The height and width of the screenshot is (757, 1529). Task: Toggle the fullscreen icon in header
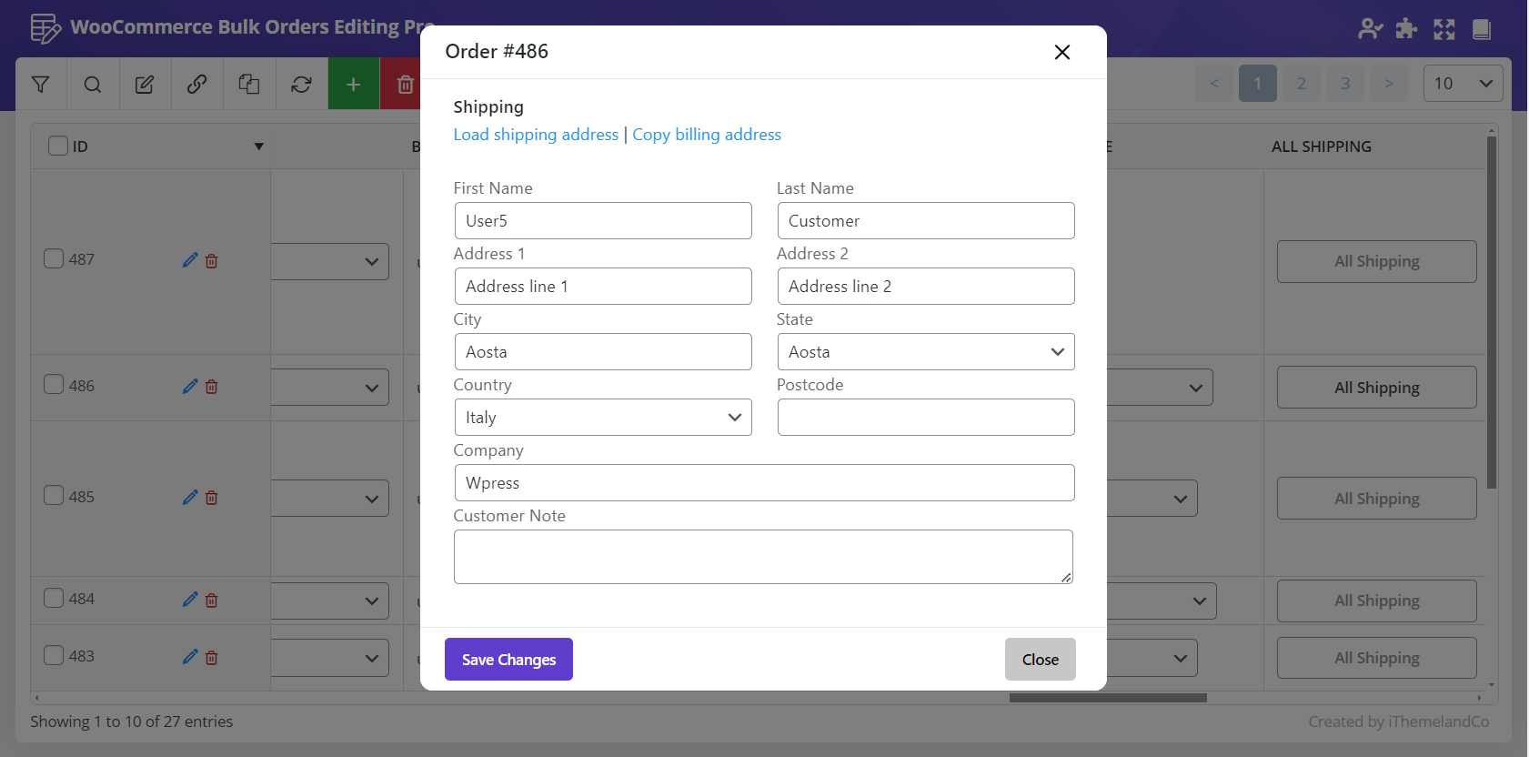(1444, 29)
